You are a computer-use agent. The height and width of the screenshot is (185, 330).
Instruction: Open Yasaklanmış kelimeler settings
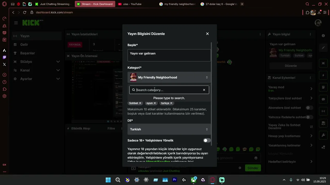(x=291, y=145)
